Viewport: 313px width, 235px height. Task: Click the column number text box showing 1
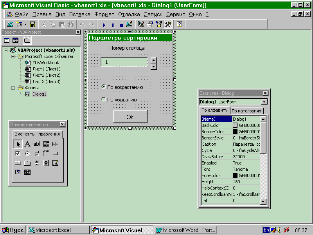(124, 62)
